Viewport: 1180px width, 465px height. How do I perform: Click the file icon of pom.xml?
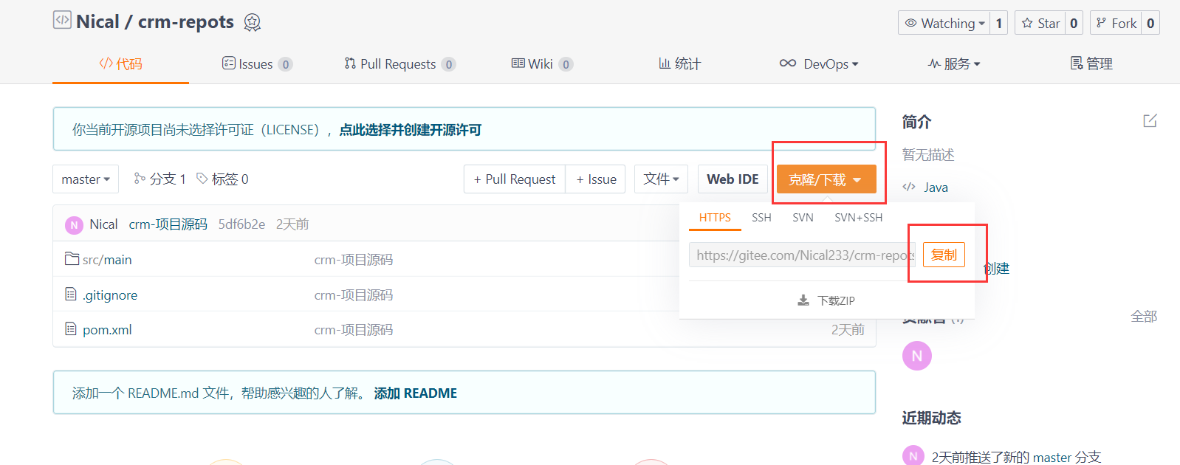pos(71,328)
